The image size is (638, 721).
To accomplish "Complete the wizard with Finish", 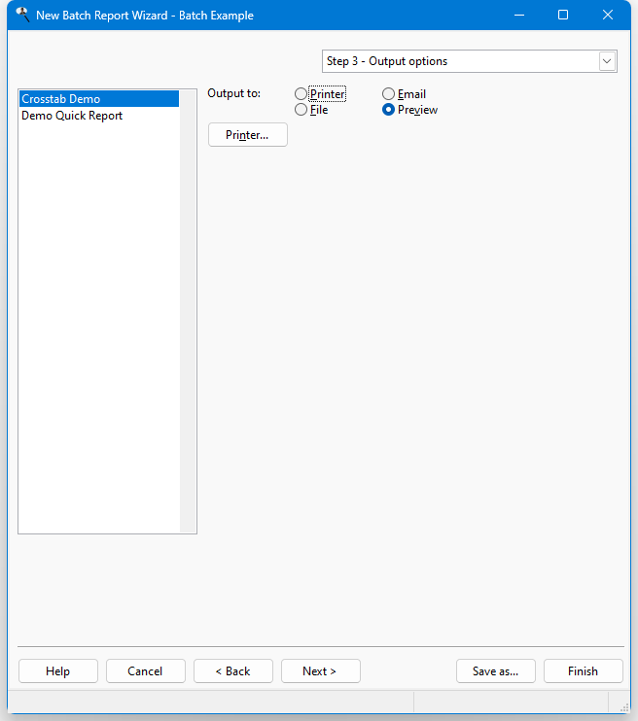I will click(x=583, y=671).
